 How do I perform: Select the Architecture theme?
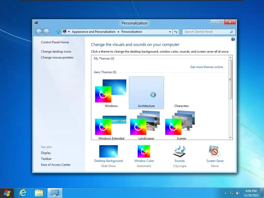click(x=146, y=93)
